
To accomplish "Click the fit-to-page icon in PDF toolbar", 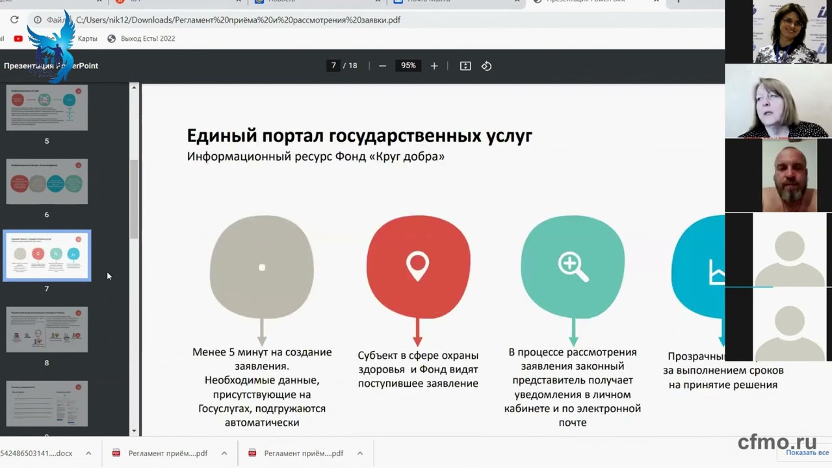I will point(465,66).
